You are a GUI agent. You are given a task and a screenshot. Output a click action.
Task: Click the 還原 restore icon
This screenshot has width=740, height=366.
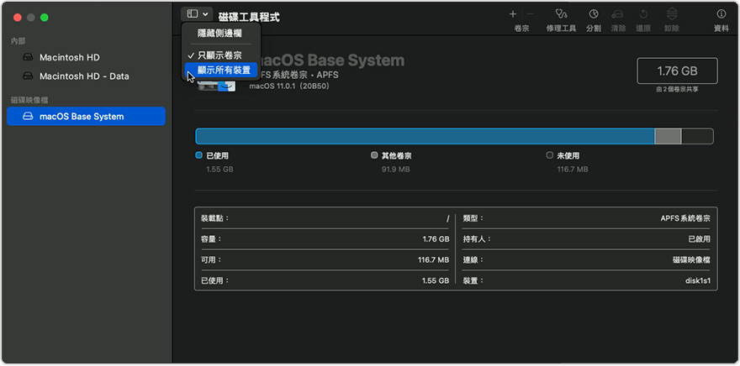point(643,14)
